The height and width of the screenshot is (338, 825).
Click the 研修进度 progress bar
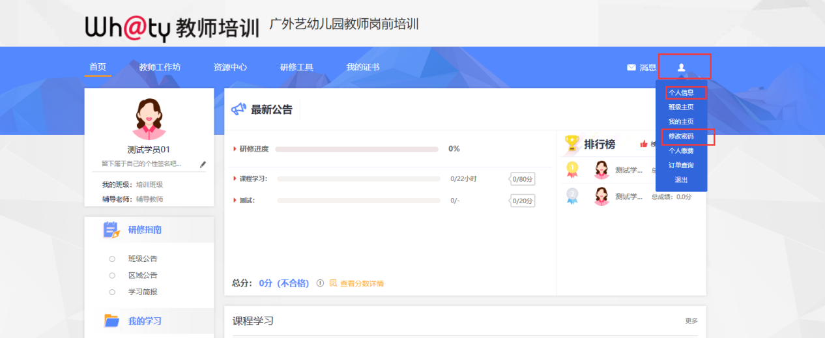[x=356, y=149]
